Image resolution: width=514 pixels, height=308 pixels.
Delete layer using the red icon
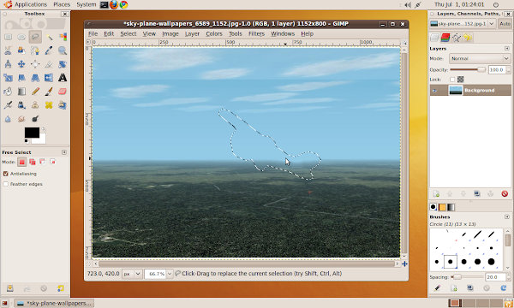[x=505, y=193]
